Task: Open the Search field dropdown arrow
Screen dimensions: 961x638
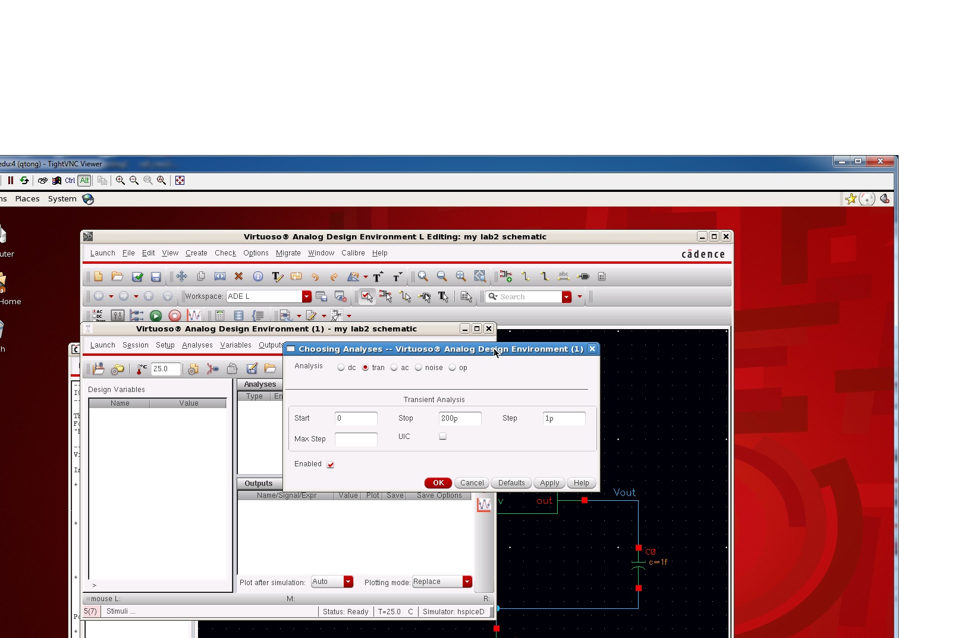Action: (x=567, y=296)
